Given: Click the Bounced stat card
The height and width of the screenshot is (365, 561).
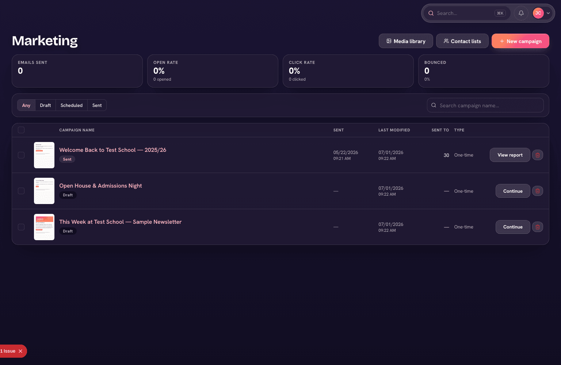Looking at the screenshot, I should (x=484, y=71).
